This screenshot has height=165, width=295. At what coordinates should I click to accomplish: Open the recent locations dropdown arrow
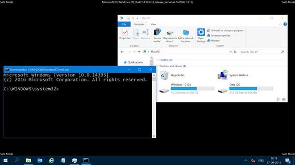point(134,52)
